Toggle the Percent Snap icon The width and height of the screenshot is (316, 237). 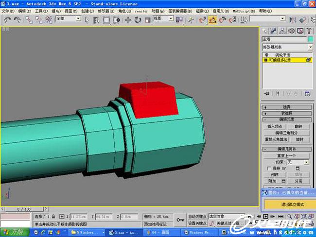(x=223, y=20)
